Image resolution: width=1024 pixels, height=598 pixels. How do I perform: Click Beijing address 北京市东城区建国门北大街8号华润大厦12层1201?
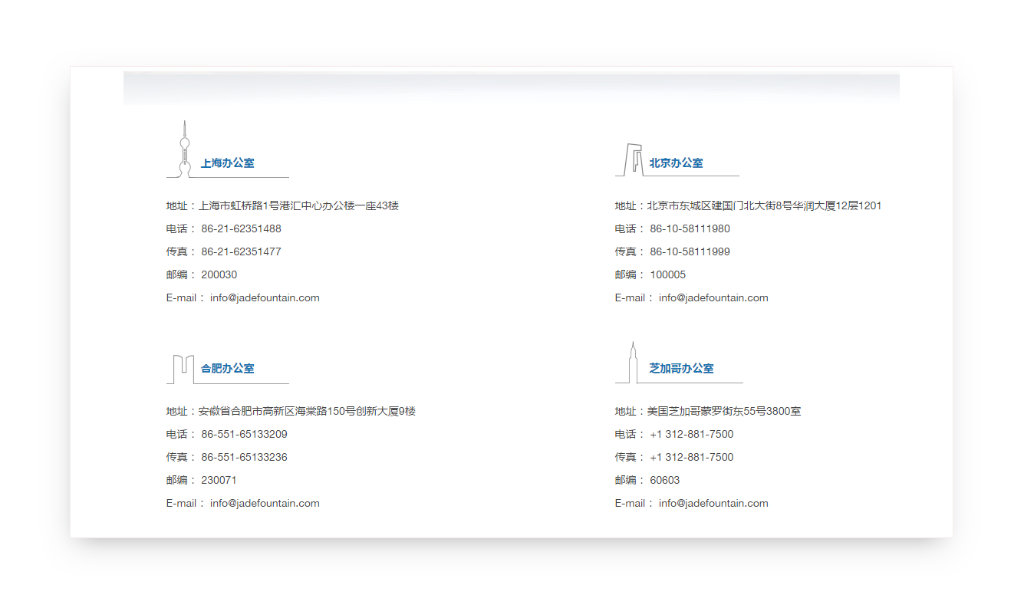(x=765, y=206)
